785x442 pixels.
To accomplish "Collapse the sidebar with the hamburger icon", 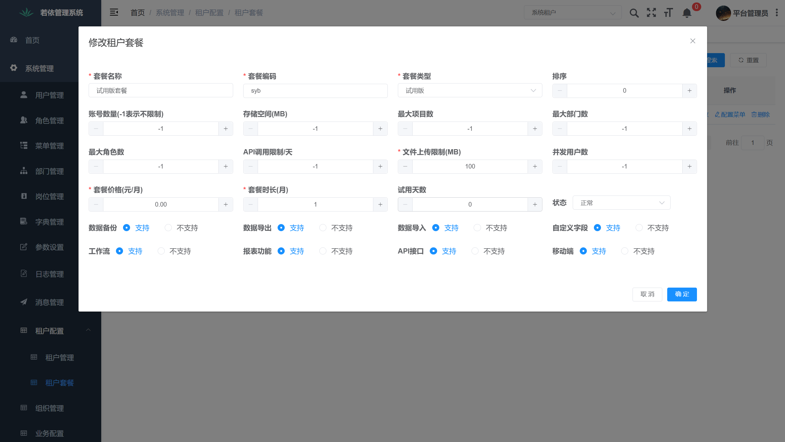I will 114,12.
